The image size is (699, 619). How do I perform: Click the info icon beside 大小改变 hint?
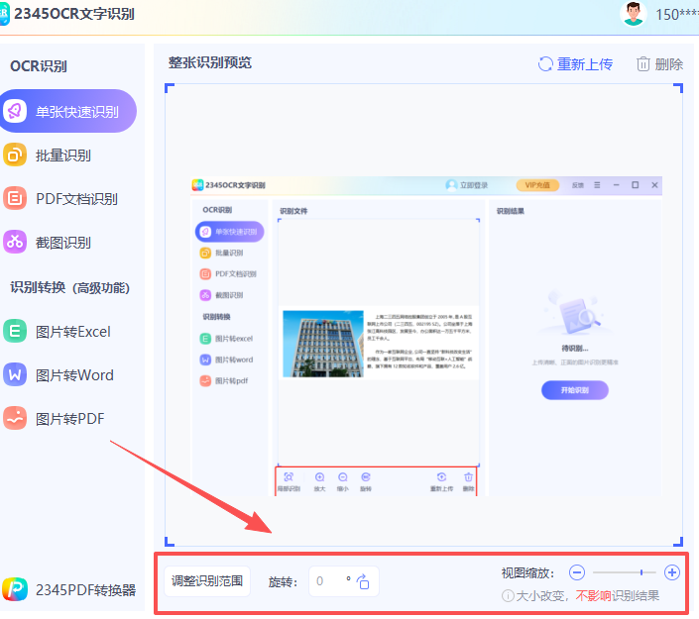point(508,596)
